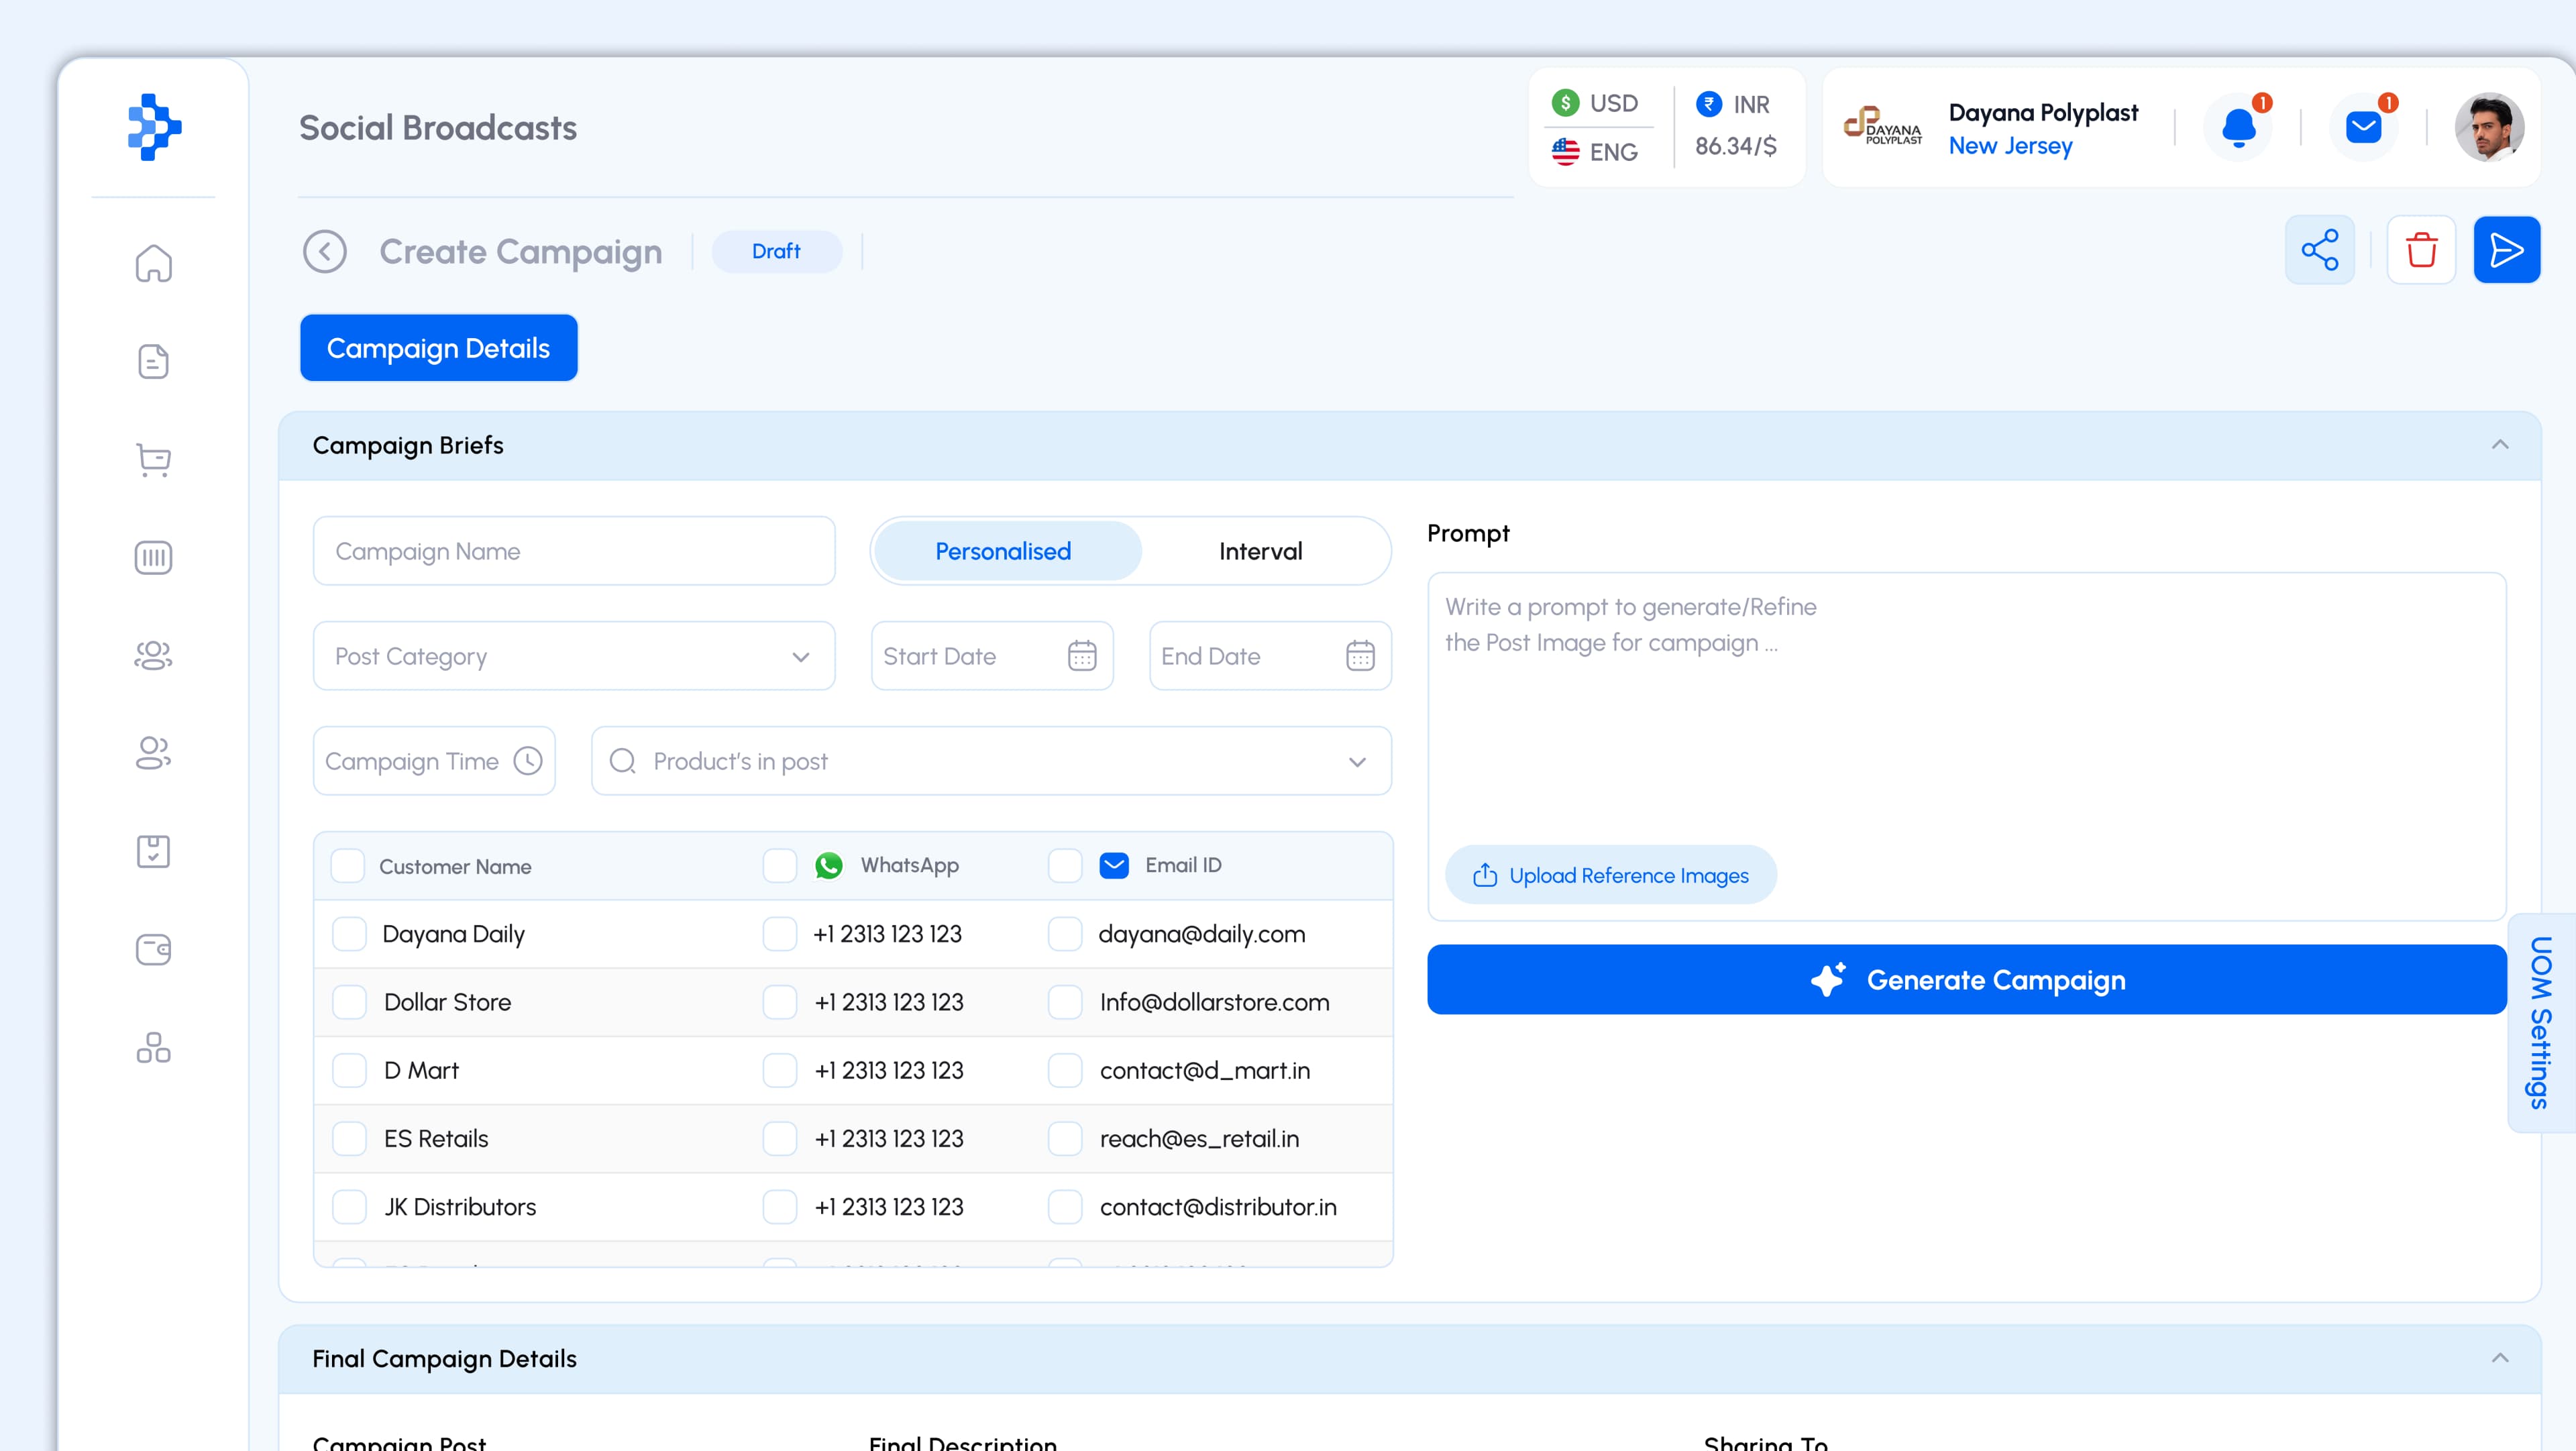Open the Post Category dropdown
2576x1451 pixels.
[x=574, y=656]
